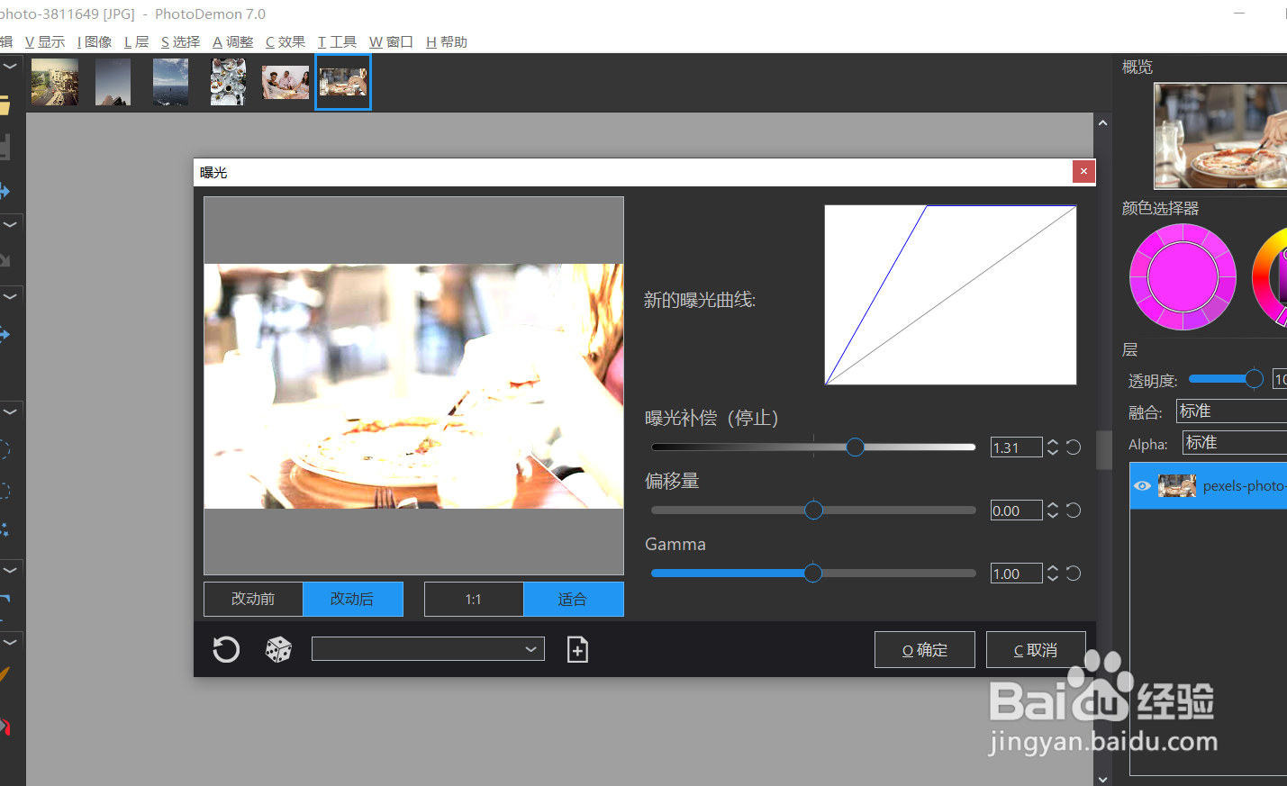Click the canvas scrollbar down arrow
This screenshot has width=1287, height=786.
[x=1103, y=779]
